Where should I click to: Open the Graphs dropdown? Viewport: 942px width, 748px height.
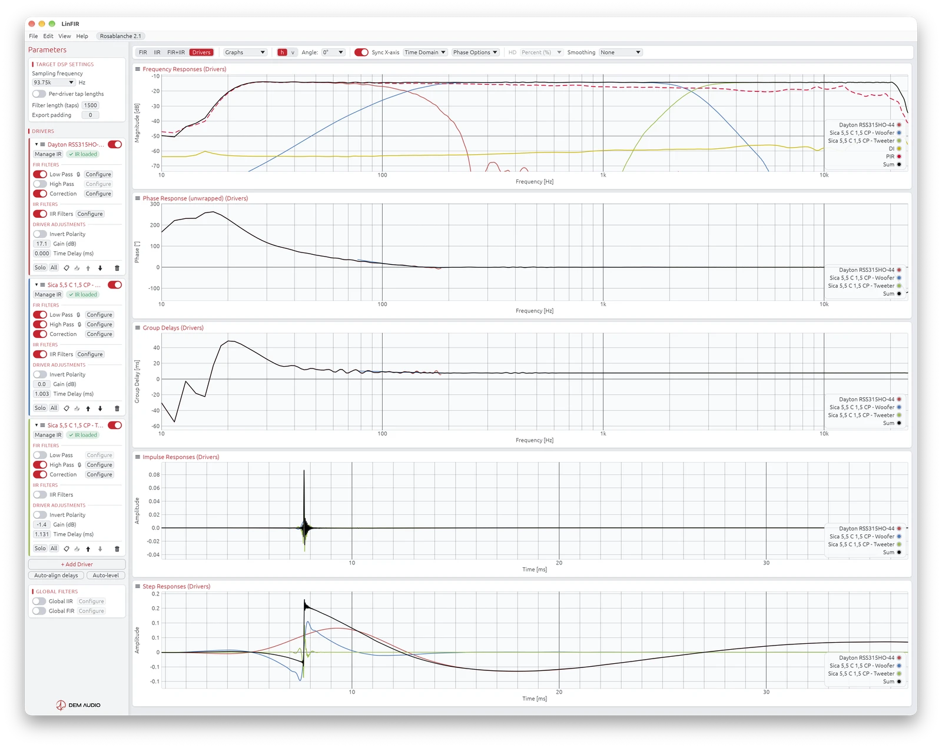(245, 52)
